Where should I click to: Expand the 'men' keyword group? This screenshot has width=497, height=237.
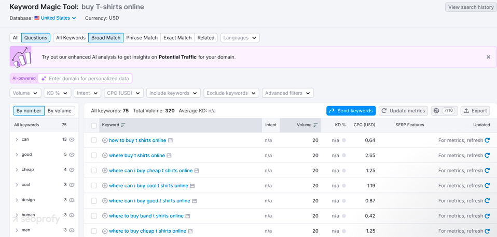(17, 230)
